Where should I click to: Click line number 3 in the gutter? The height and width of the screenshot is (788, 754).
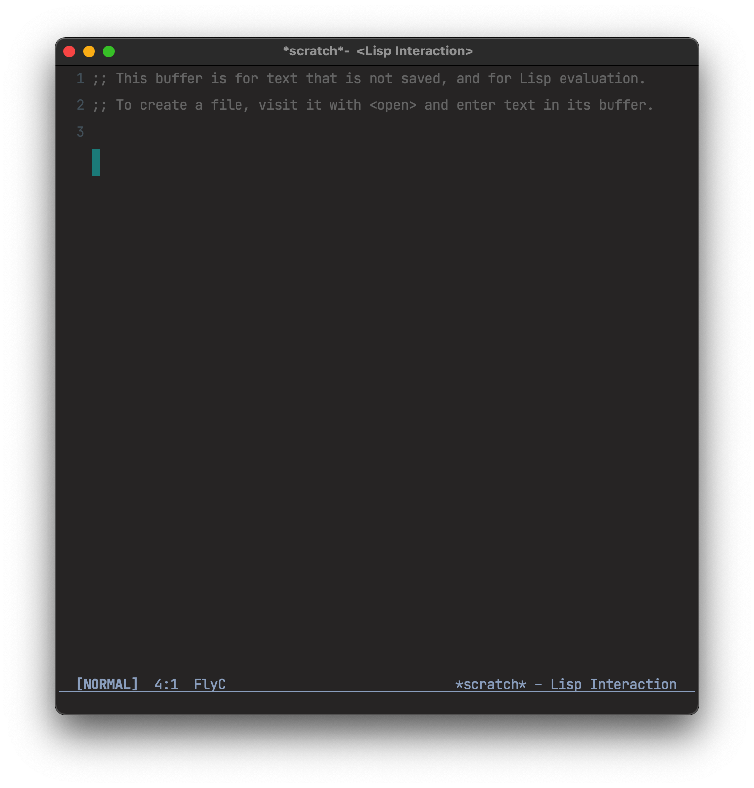[80, 132]
